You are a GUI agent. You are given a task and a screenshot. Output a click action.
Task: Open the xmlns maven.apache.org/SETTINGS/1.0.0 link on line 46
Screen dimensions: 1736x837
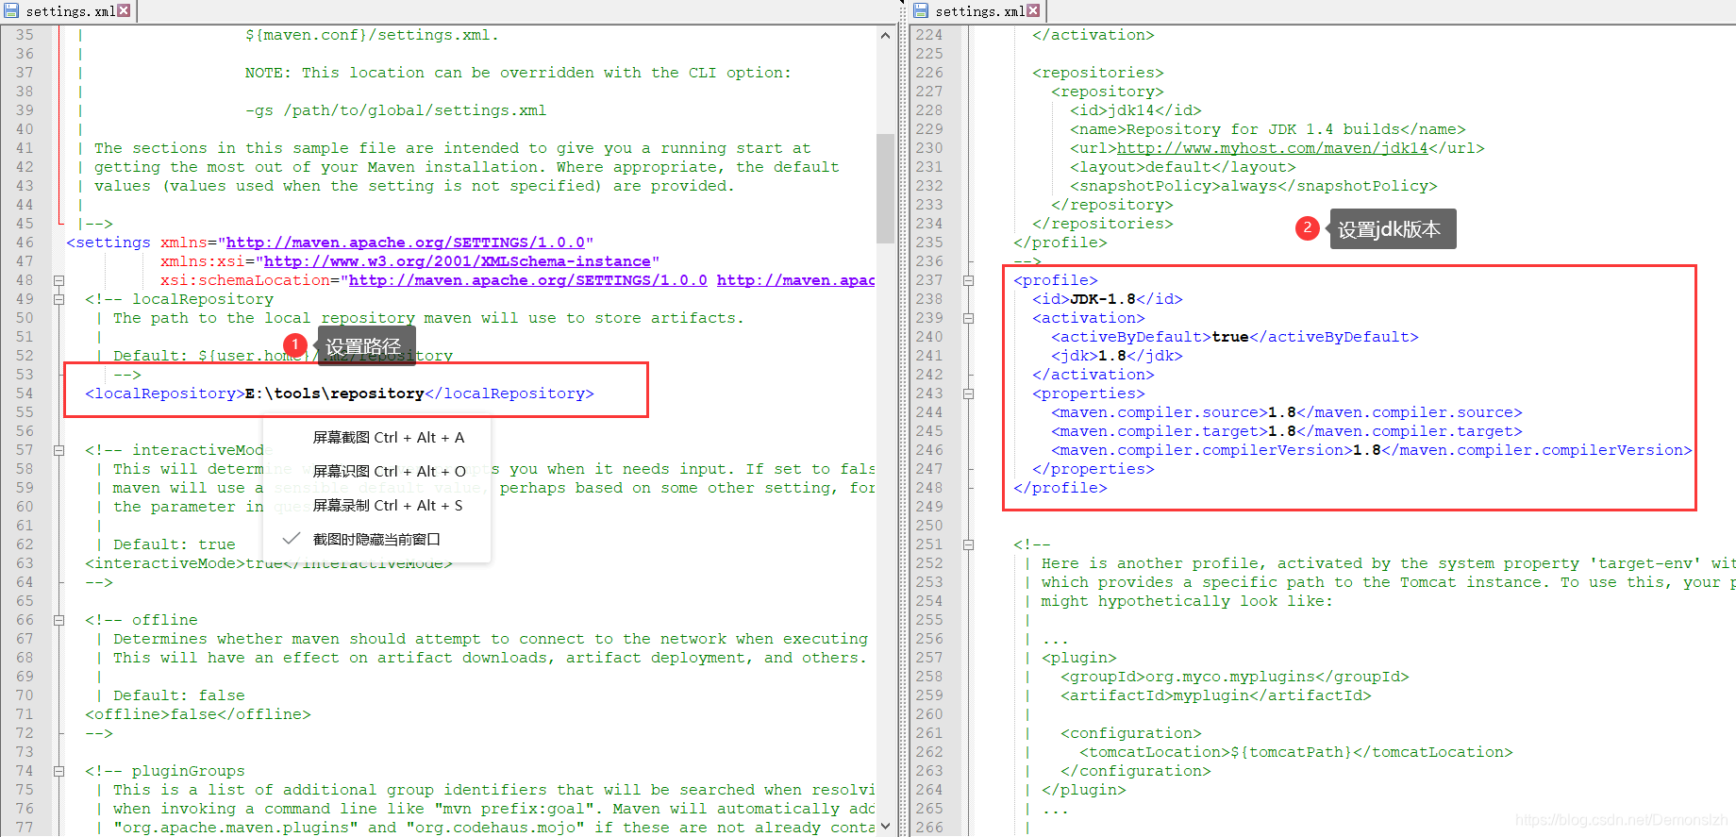(406, 243)
